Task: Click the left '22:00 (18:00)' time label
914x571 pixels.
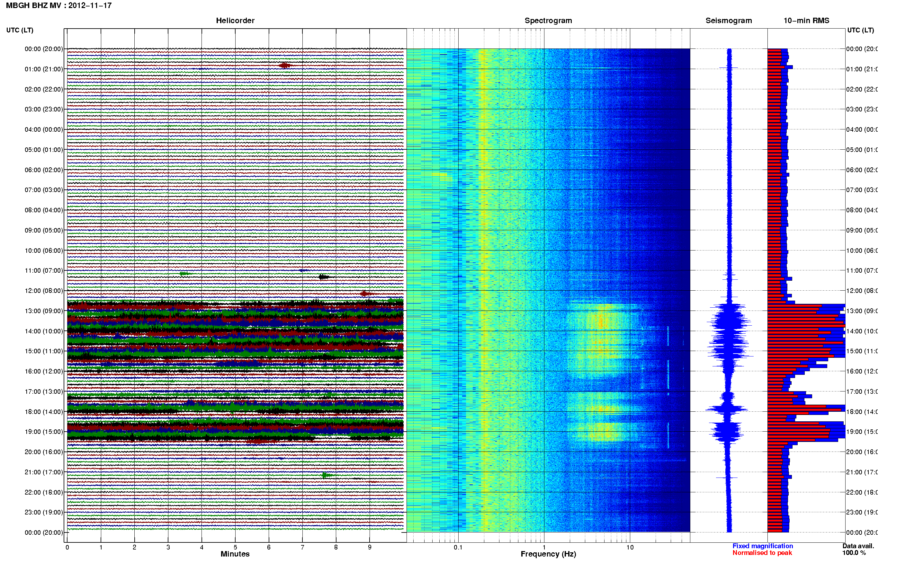Action: [44, 492]
